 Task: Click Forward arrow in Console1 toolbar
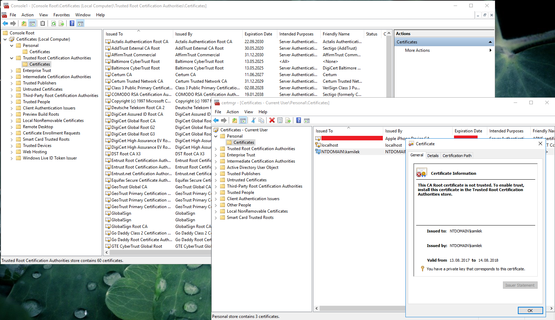coord(13,23)
